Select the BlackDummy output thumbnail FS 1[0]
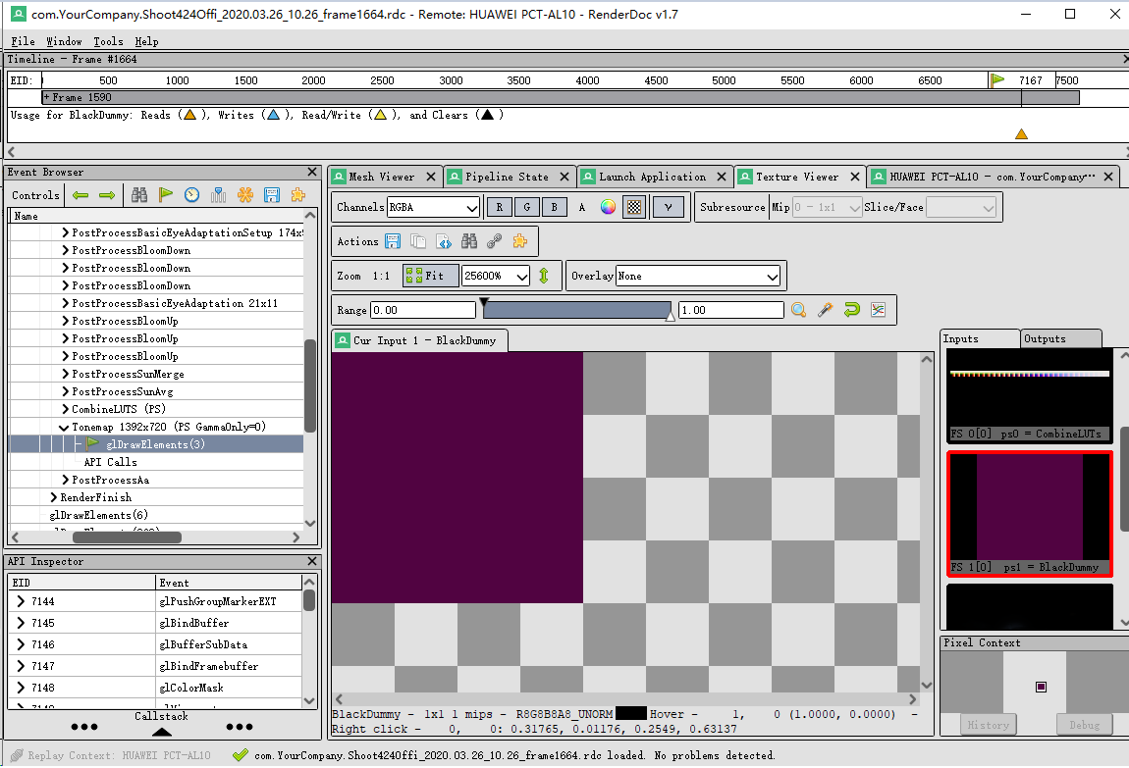Image resolution: width=1129 pixels, height=768 pixels. pyautogui.click(x=1029, y=508)
